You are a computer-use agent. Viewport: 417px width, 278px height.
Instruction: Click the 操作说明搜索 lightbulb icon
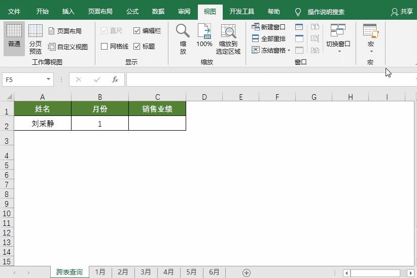298,12
